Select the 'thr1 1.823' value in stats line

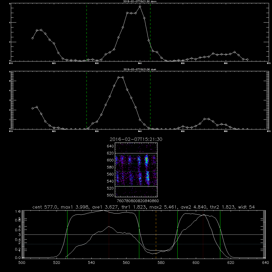click(x=134, y=207)
